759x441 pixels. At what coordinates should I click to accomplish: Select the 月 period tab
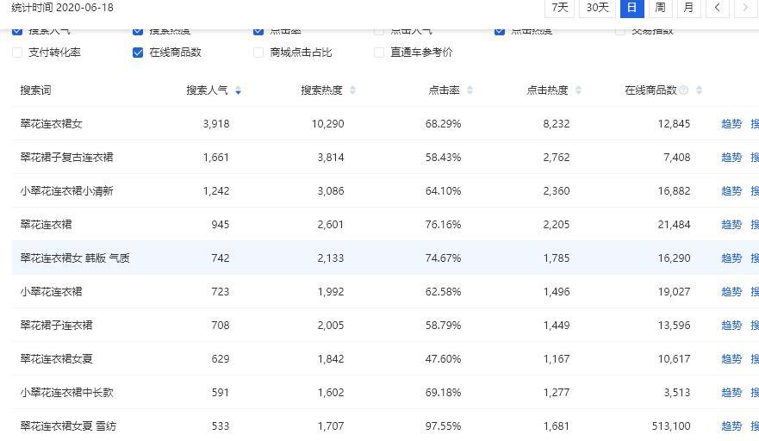tap(687, 8)
